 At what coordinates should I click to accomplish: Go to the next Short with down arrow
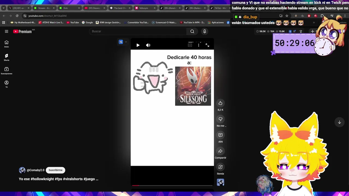coord(339,122)
